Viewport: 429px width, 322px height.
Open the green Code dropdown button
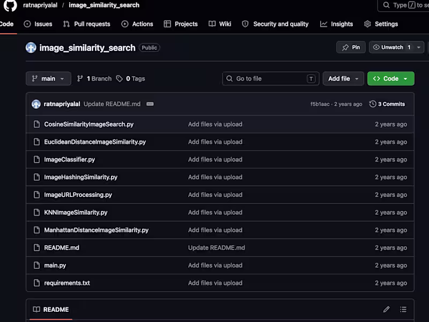[391, 79]
